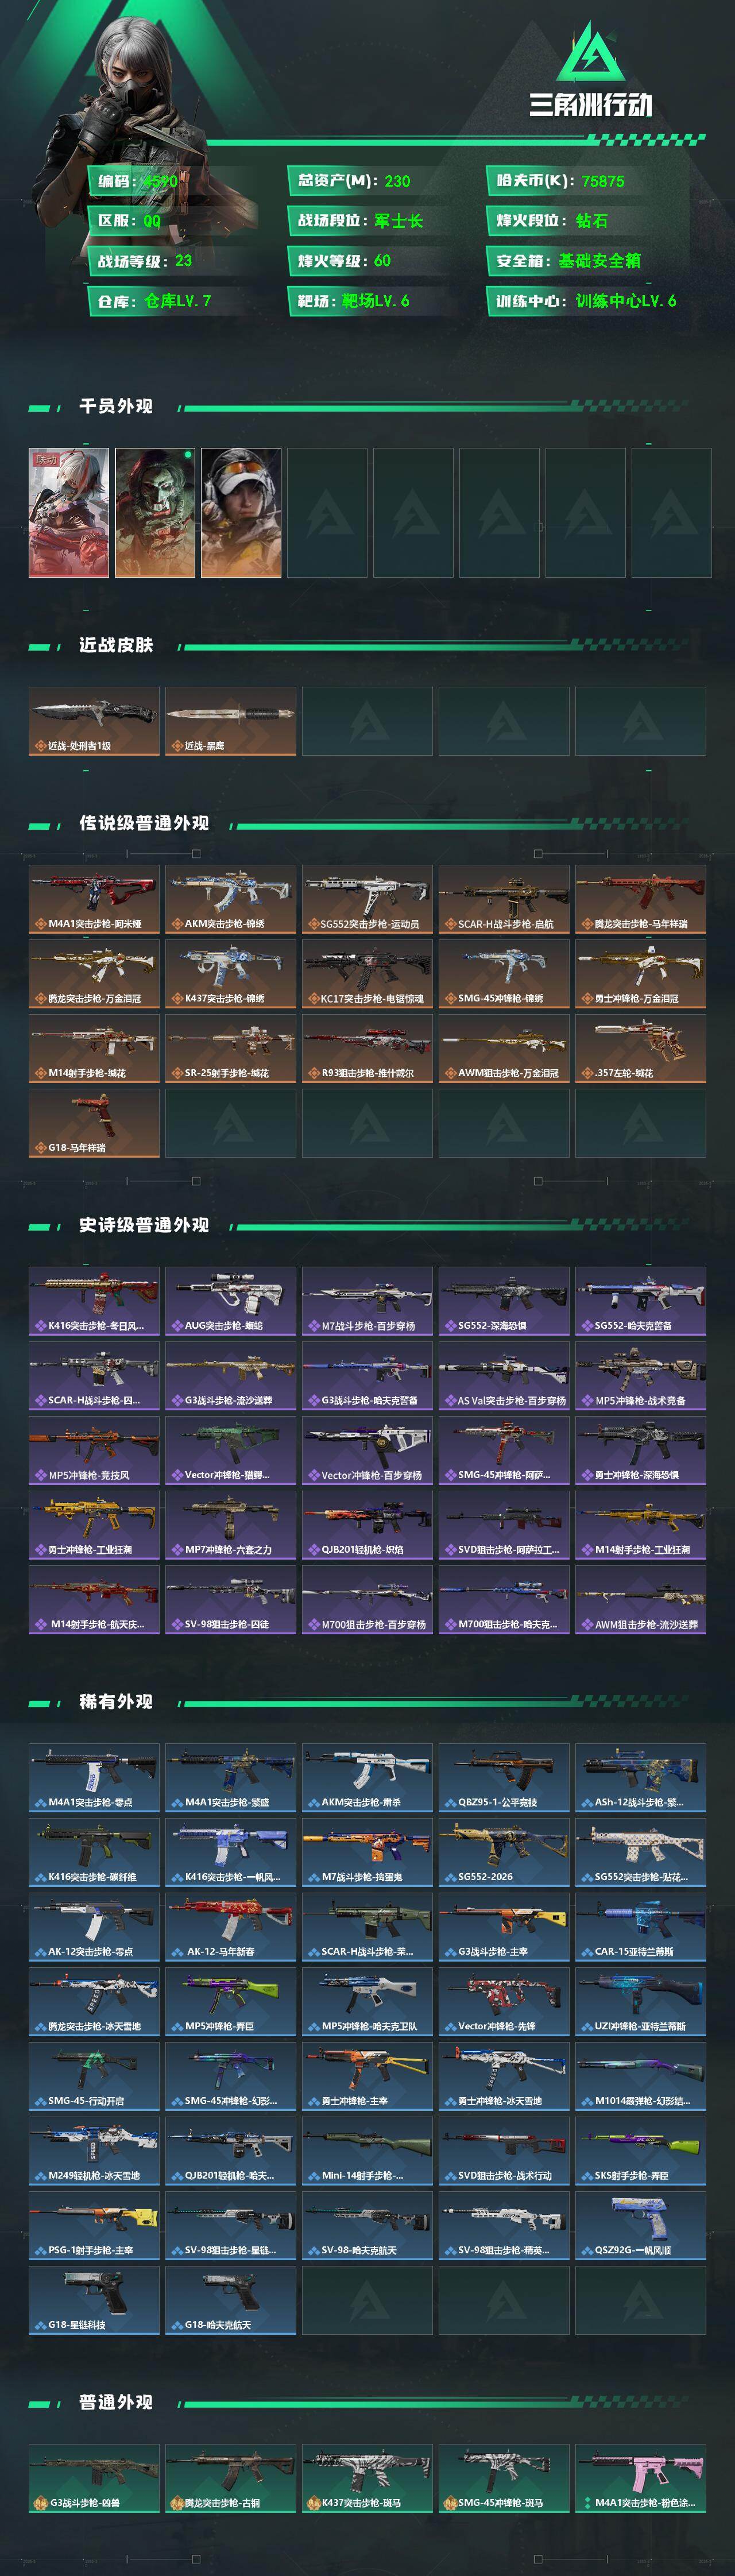
Task: Select the AKM突击步枪-锦绣 skin tile
Action: [230, 899]
